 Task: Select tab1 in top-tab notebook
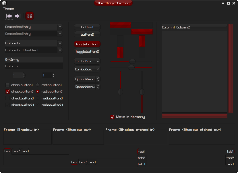pyautogui.click(x=7, y=151)
